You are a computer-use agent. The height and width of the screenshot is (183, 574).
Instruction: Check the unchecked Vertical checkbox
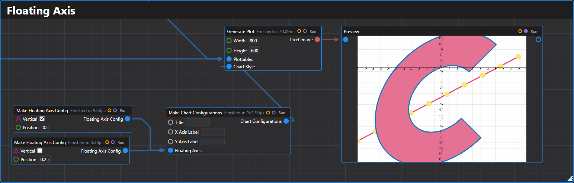(x=40, y=151)
